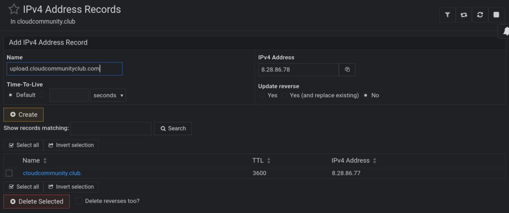Open the seconds unit dropdown
The height and width of the screenshot is (213, 509).
tap(108, 95)
